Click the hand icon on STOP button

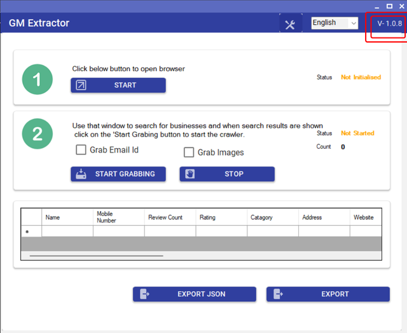(190, 173)
